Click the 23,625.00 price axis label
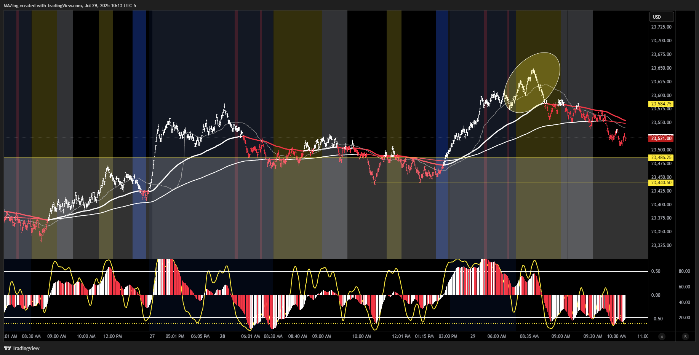The image size is (699, 355). (661, 82)
